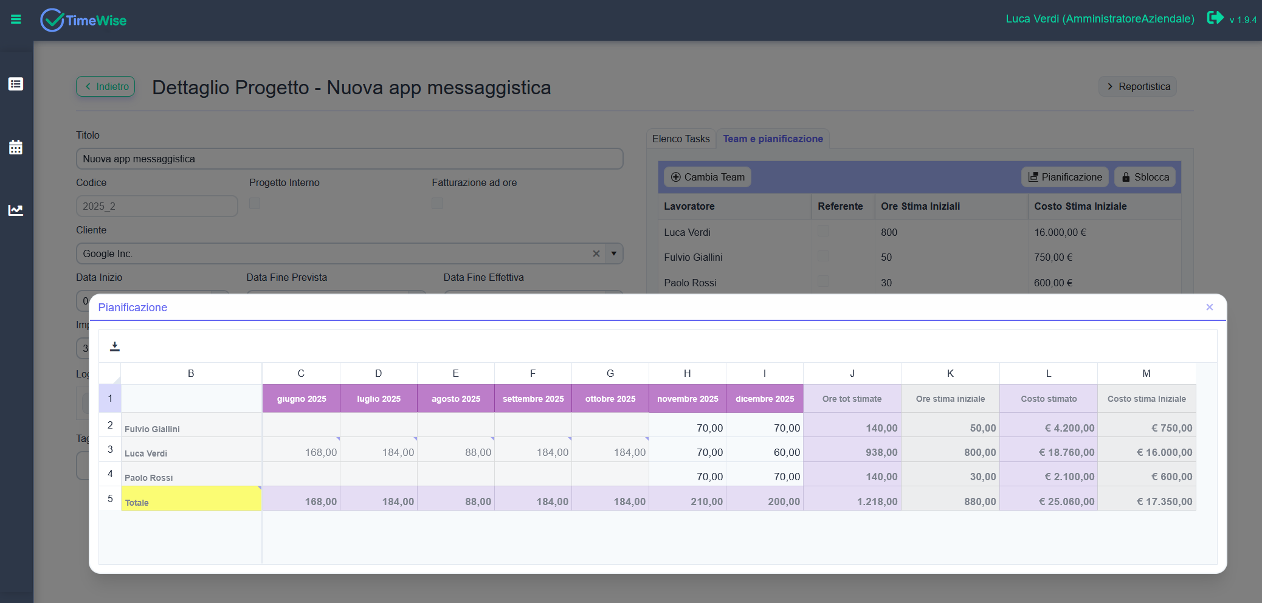Screen dimensions: 1262x603
Task: Open the chart reports sidebar icon
Action: (x=16, y=210)
